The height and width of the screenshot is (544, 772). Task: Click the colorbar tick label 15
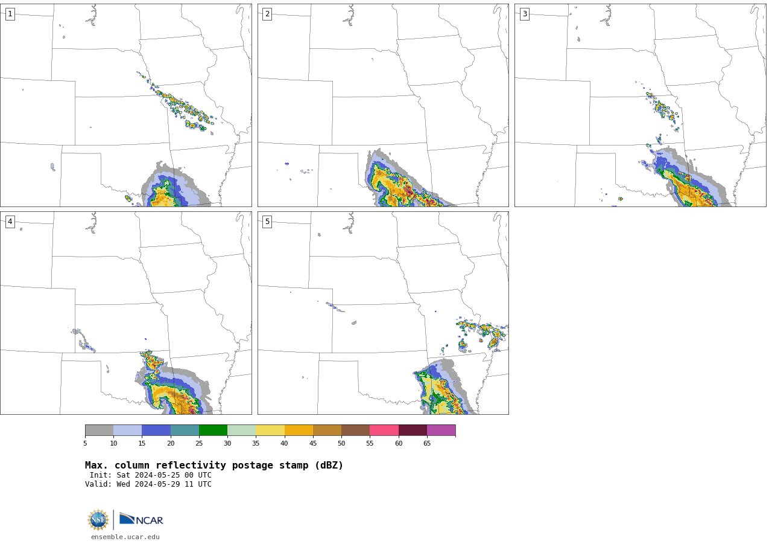point(142,444)
